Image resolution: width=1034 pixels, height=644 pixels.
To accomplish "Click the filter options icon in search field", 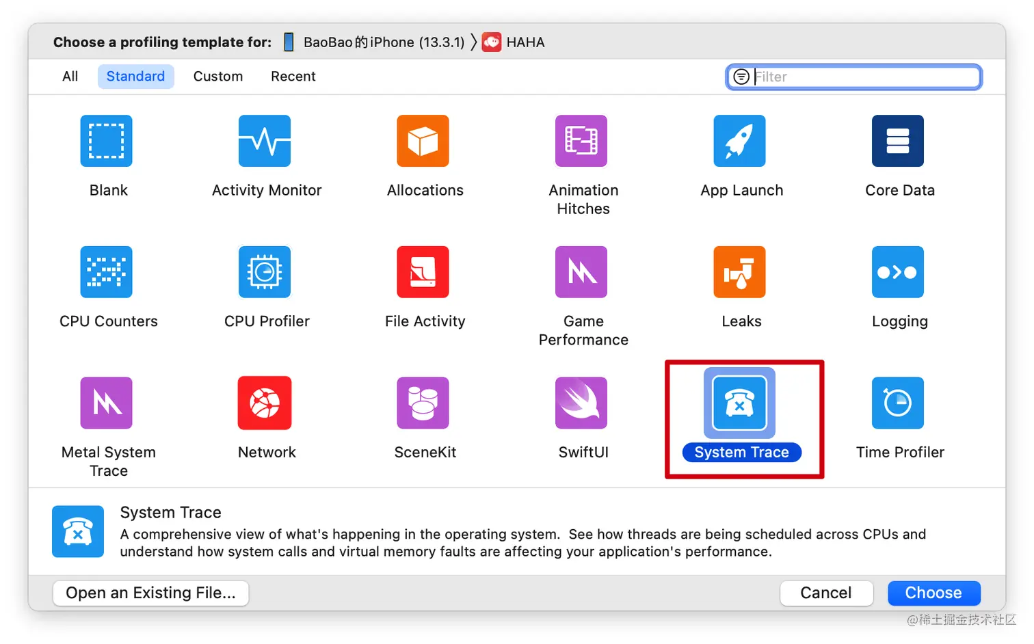I will [741, 77].
